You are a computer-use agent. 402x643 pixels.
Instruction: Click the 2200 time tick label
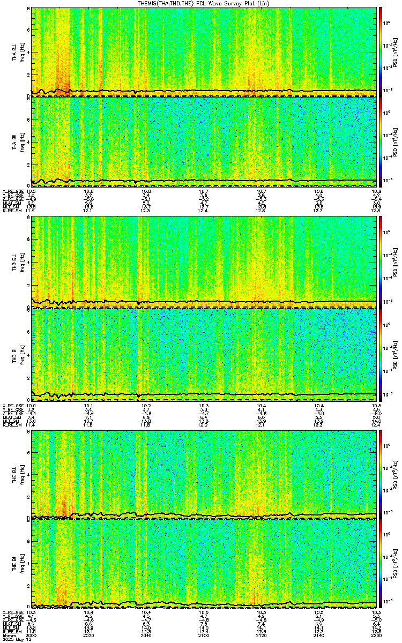click(x=376, y=634)
